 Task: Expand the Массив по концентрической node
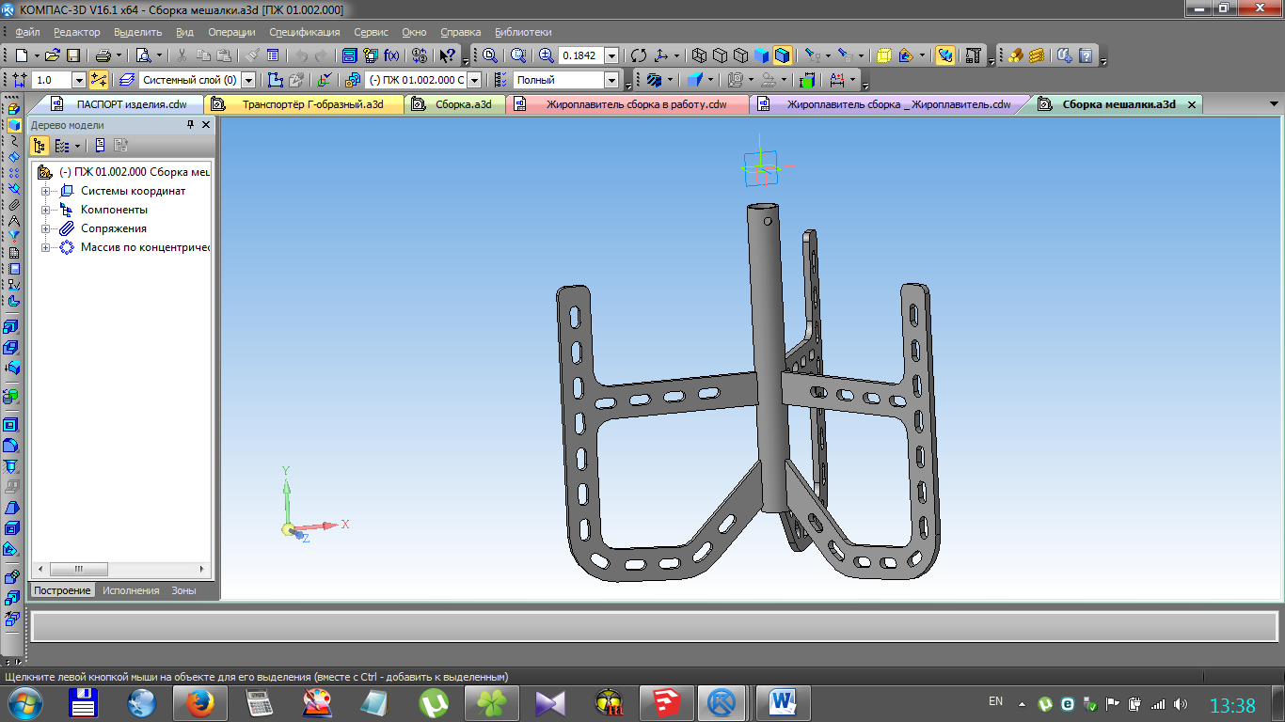coord(45,247)
